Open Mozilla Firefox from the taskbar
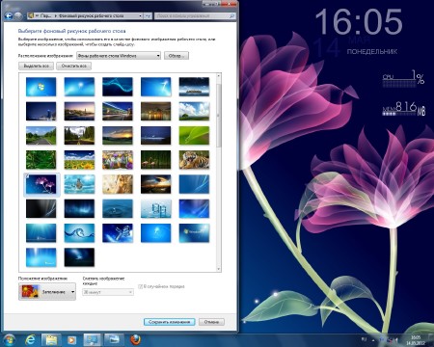 coord(136,339)
